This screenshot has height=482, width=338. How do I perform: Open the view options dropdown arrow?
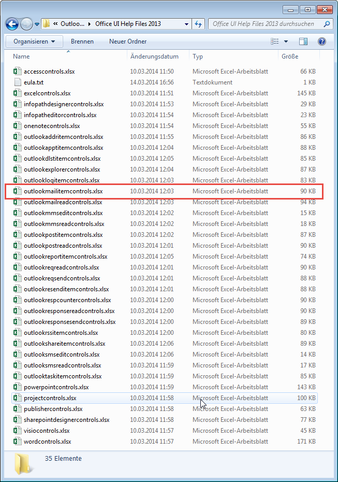pyautogui.click(x=286, y=41)
